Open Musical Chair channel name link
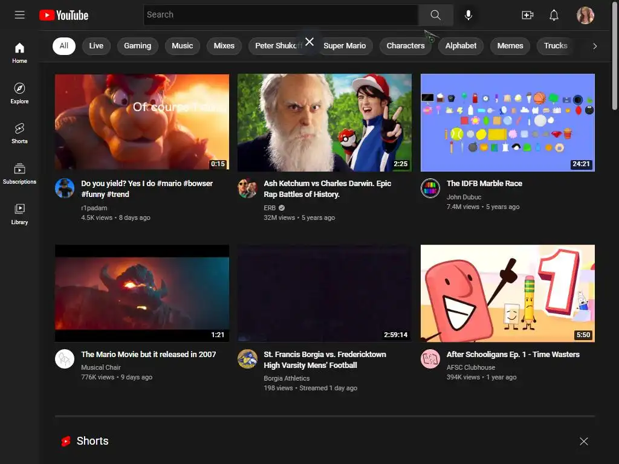The image size is (619, 464). click(x=101, y=367)
